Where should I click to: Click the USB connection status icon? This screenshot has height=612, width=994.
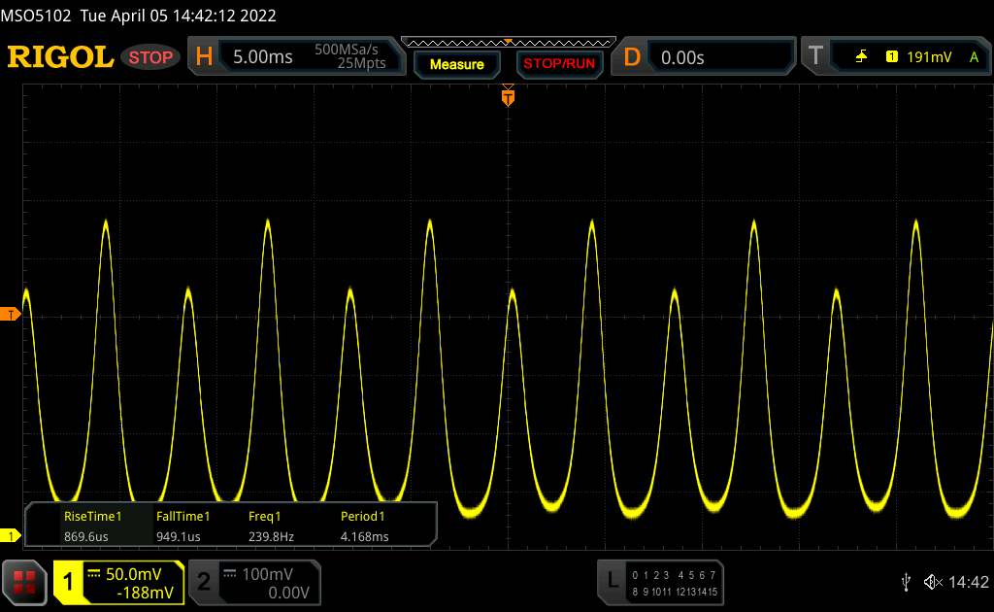[x=906, y=581]
